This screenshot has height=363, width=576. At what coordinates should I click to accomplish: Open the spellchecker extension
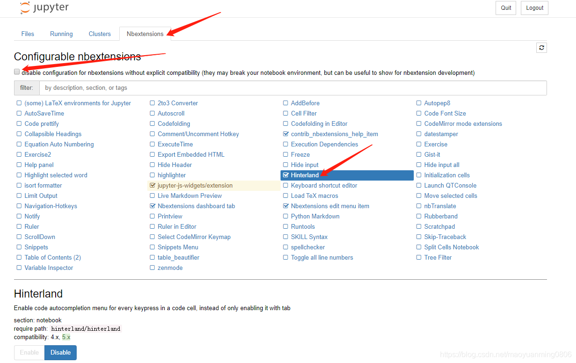(x=308, y=247)
